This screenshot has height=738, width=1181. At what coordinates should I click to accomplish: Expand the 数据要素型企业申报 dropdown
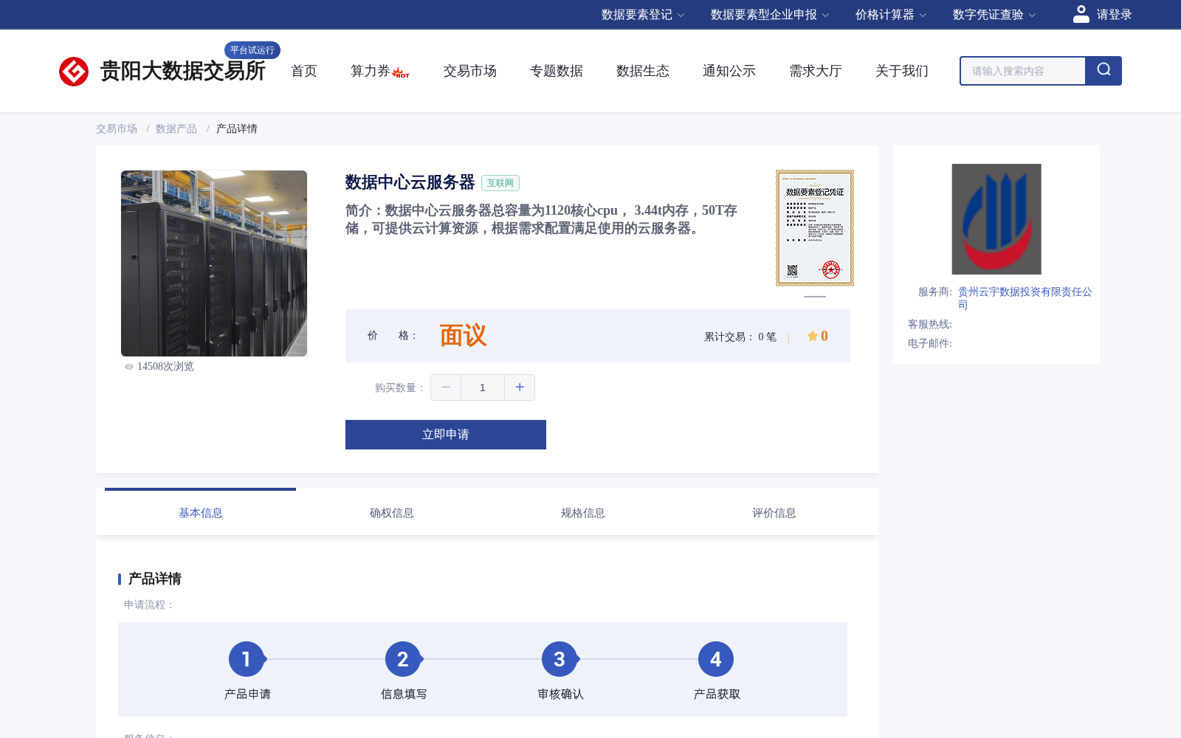pos(770,15)
